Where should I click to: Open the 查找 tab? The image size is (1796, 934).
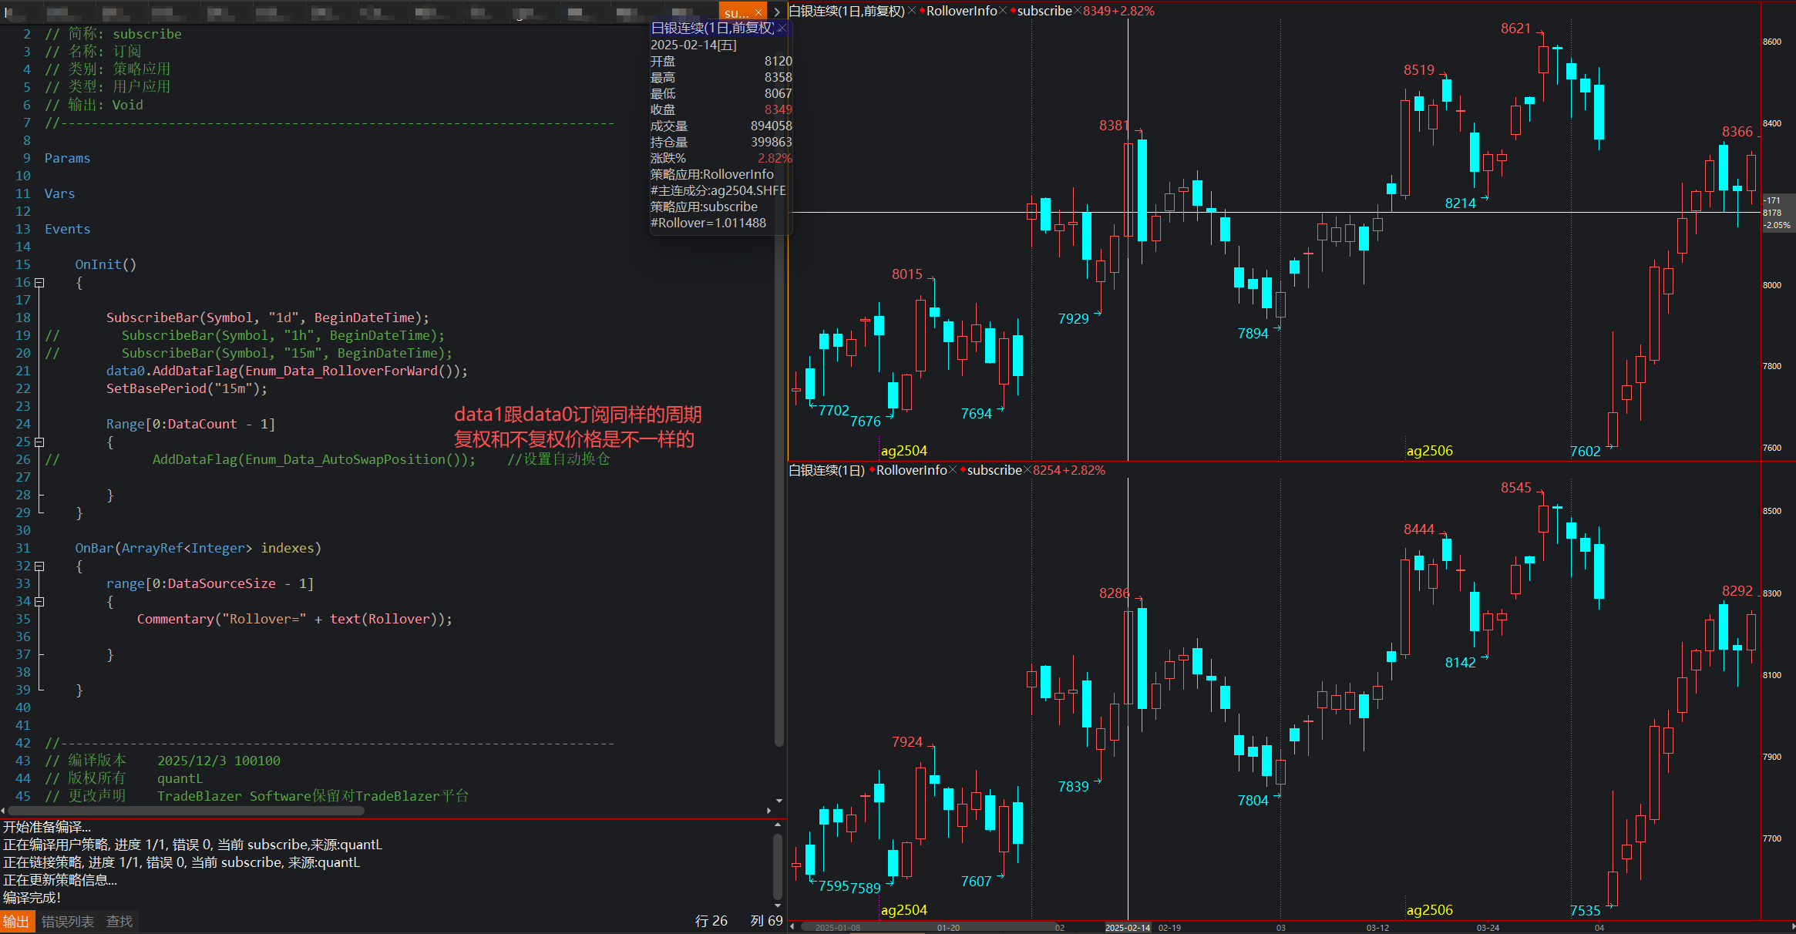119,922
